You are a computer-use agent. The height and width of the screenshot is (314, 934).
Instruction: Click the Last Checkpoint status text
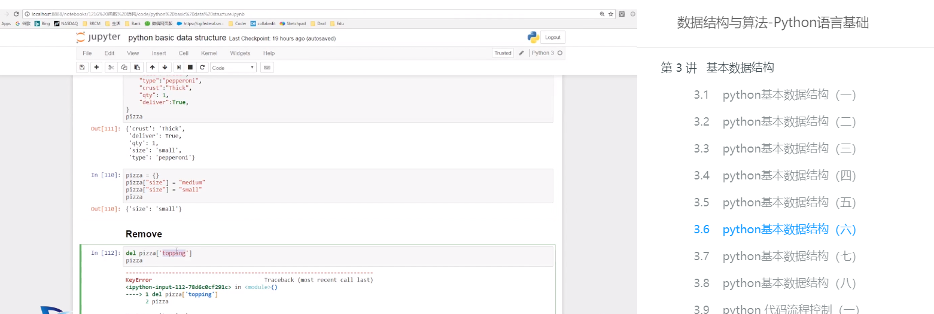point(282,38)
